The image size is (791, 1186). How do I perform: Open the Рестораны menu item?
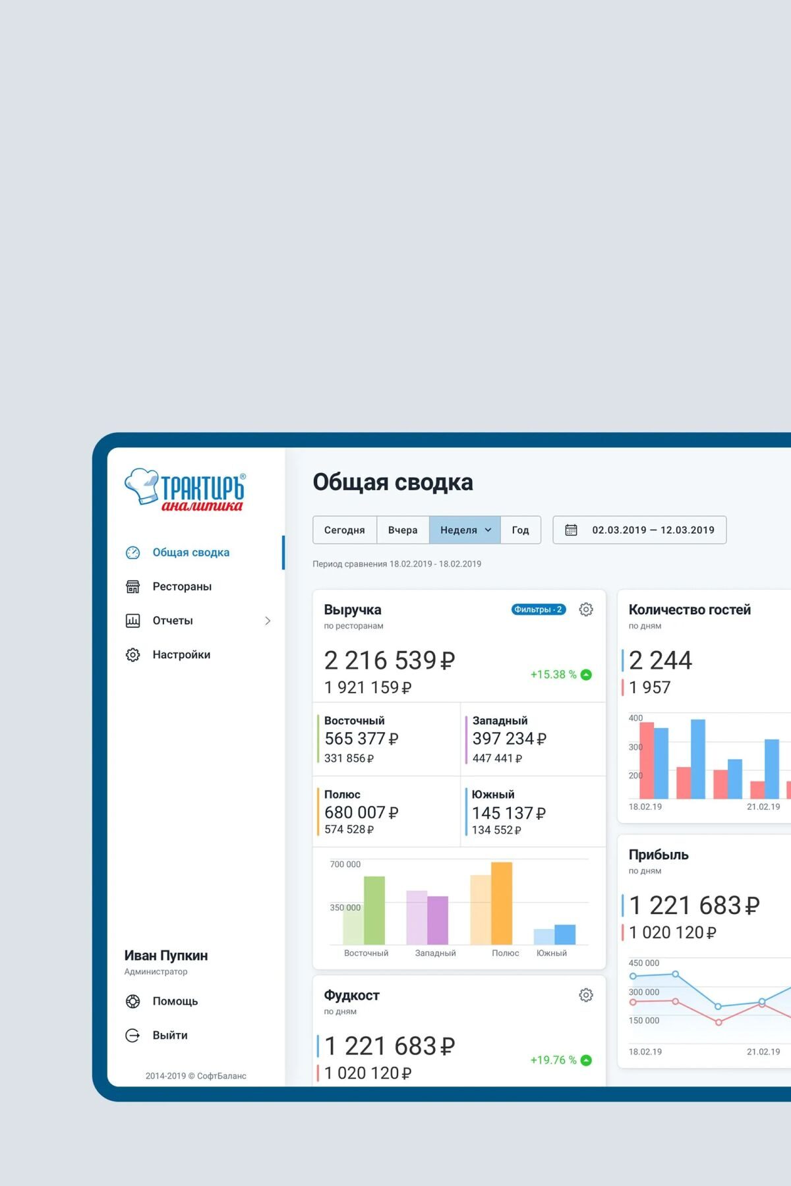point(182,586)
